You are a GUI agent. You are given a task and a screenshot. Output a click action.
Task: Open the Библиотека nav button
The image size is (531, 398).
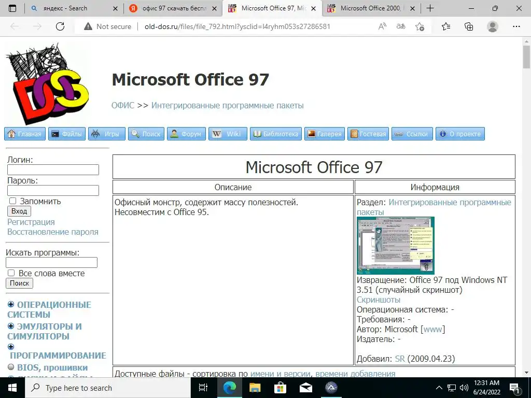tap(276, 134)
